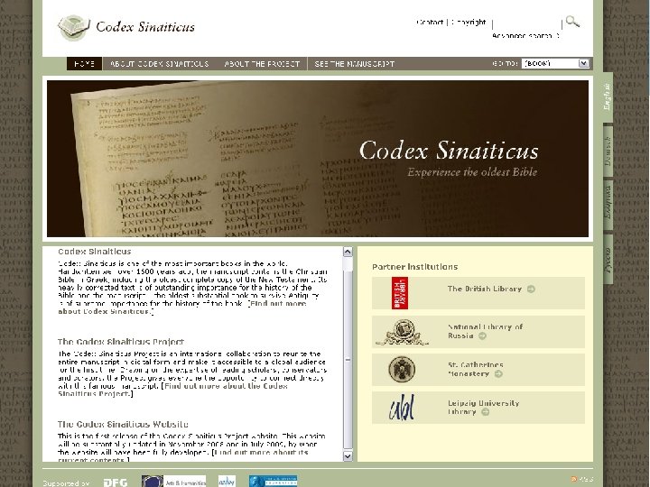
Task: Open St. Catherine's Monastery partner link
Action: pyautogui.click(x=476, y=370)
